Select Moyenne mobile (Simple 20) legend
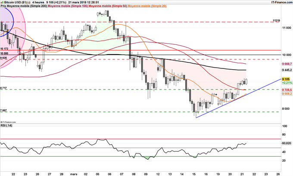Image resolution: width=293 pixels, height=176 pixels. [x=147, y=6]
